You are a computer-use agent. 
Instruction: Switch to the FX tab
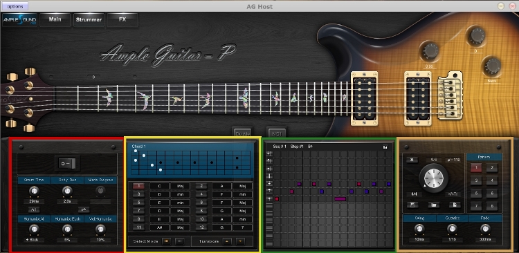click(122, 20)
